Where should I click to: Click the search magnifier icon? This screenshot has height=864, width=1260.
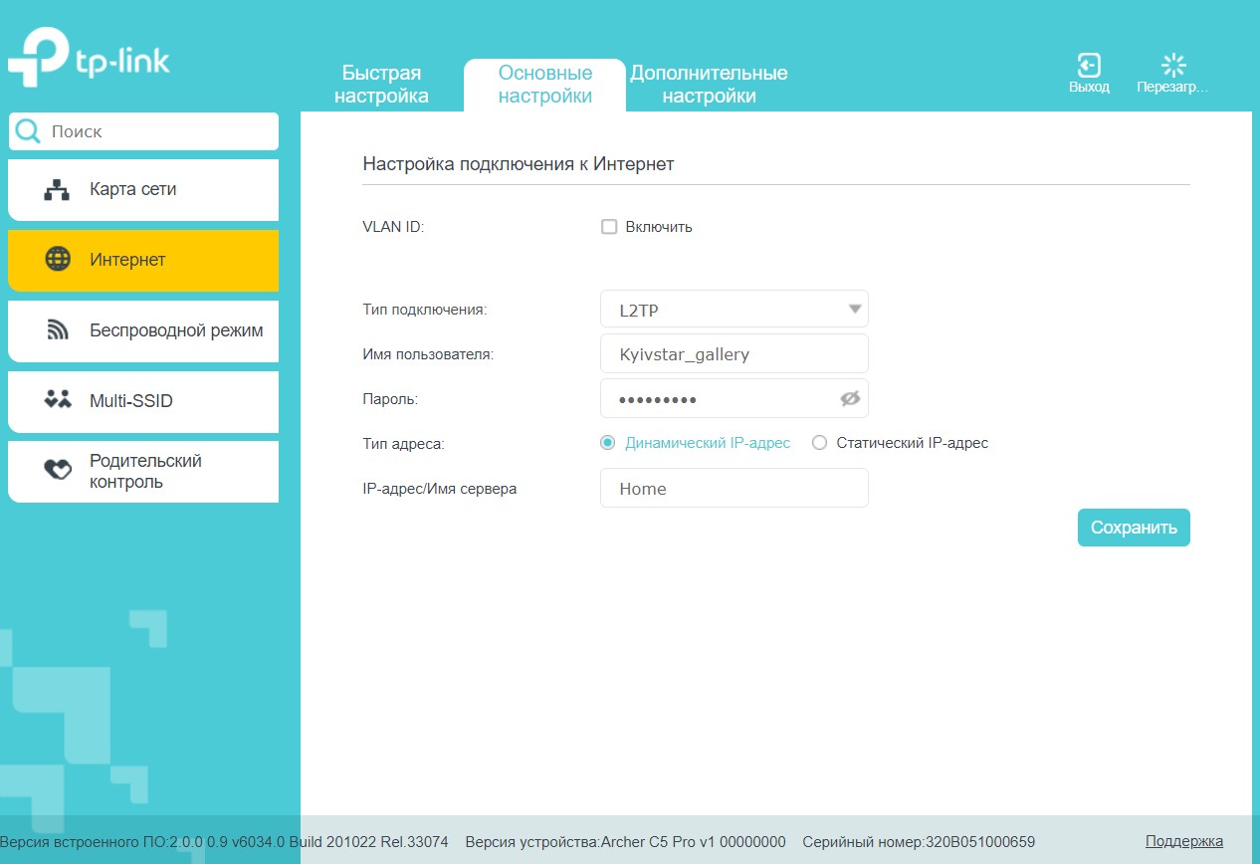[29, 131]
